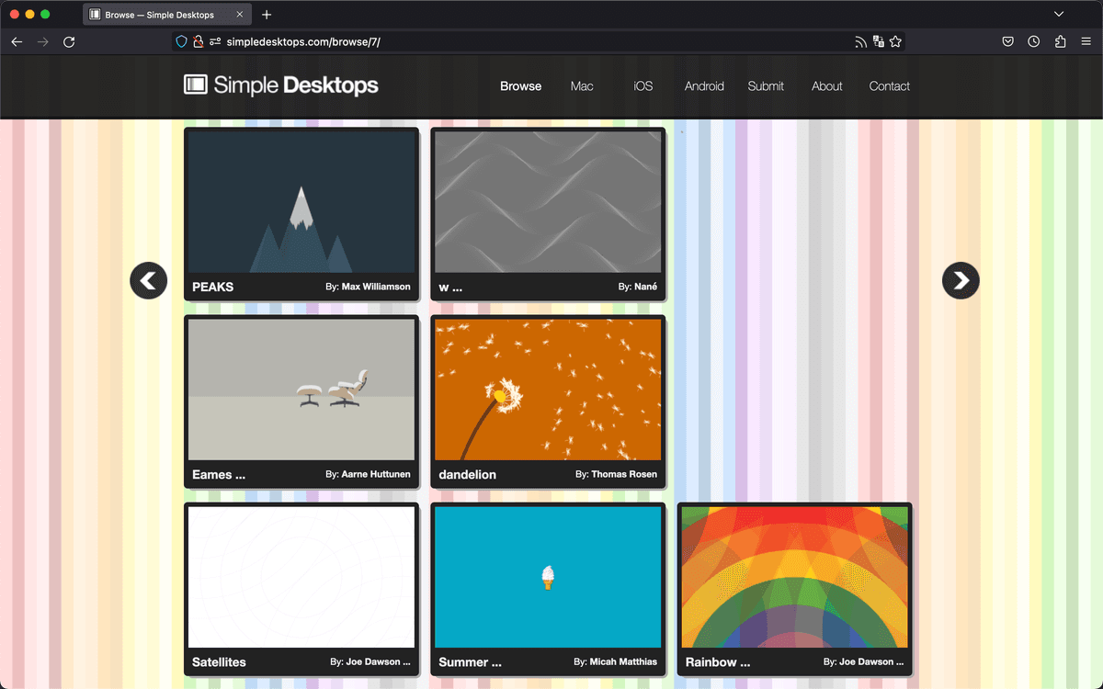
Task: Click the 'Summer ...' title link
Action: point(471,662)
